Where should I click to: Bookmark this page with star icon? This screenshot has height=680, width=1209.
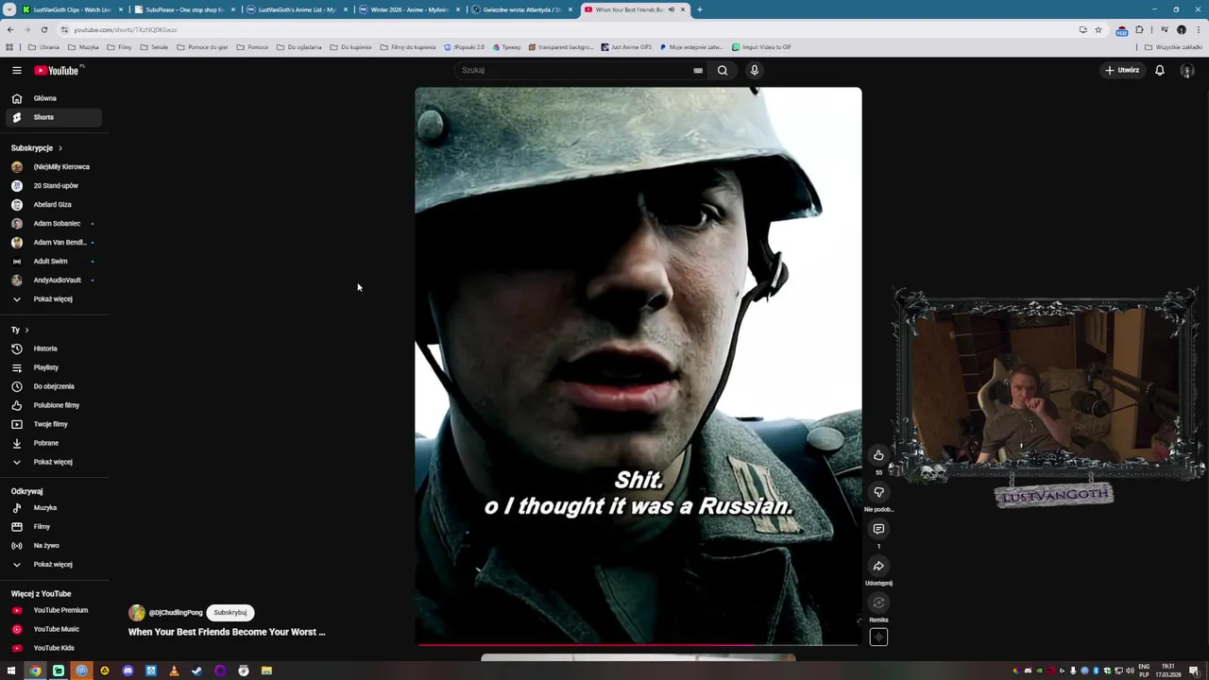1098,29
